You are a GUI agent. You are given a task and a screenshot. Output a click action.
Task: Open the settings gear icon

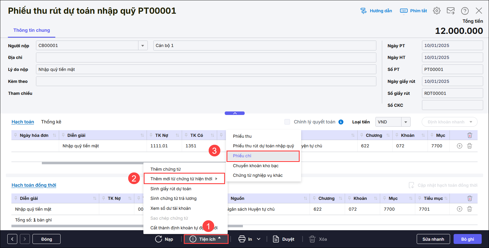(x=437, y=11)
